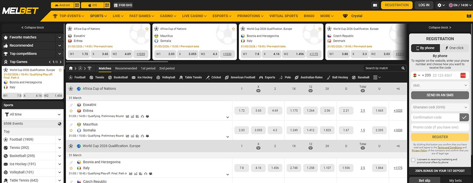Open the book icon at far right

pyautogui.click(x=469, y=16)
